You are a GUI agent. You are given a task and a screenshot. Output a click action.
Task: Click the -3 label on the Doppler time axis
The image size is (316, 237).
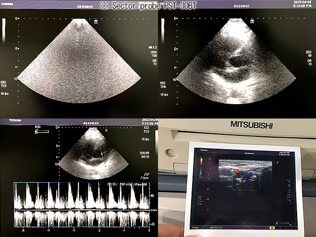coord(74,230)
